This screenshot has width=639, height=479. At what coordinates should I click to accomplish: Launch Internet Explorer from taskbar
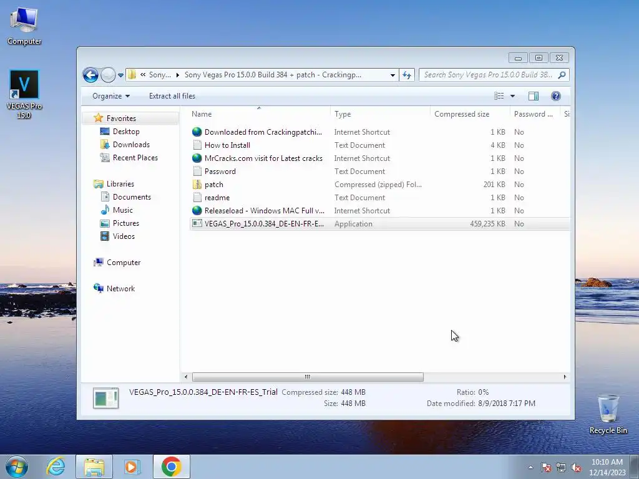pos(56,467)
